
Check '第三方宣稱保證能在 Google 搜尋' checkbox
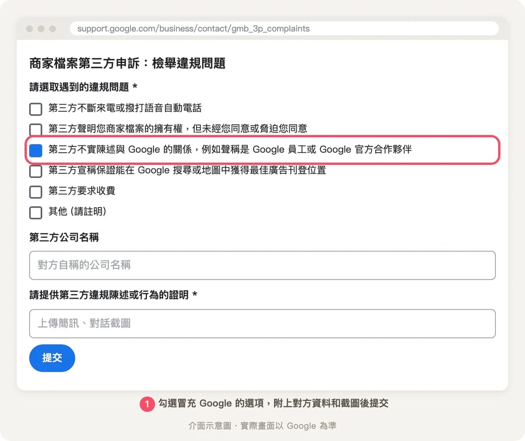(x=36, y=171)
